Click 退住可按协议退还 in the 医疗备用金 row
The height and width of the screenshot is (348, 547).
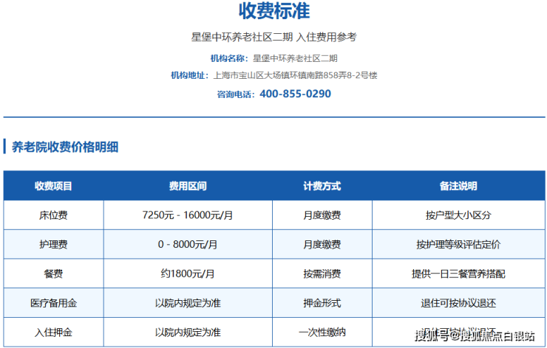[x=458, y=303]
